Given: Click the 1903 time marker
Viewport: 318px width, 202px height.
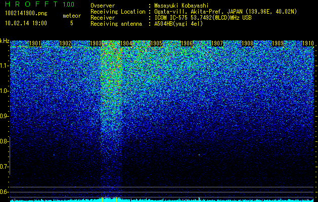Looking at the screenshot, I should tap(96, 43).
